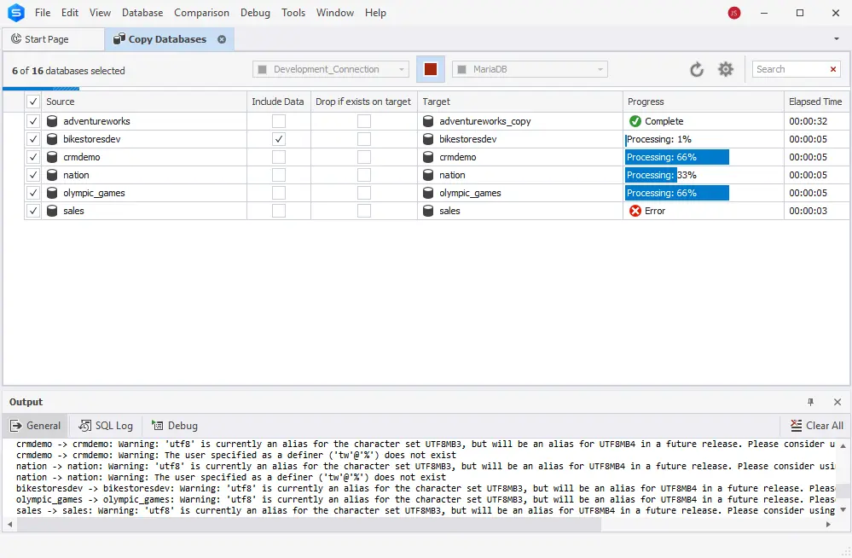
Task: Pin the Output panel
Action: [812, 401]
